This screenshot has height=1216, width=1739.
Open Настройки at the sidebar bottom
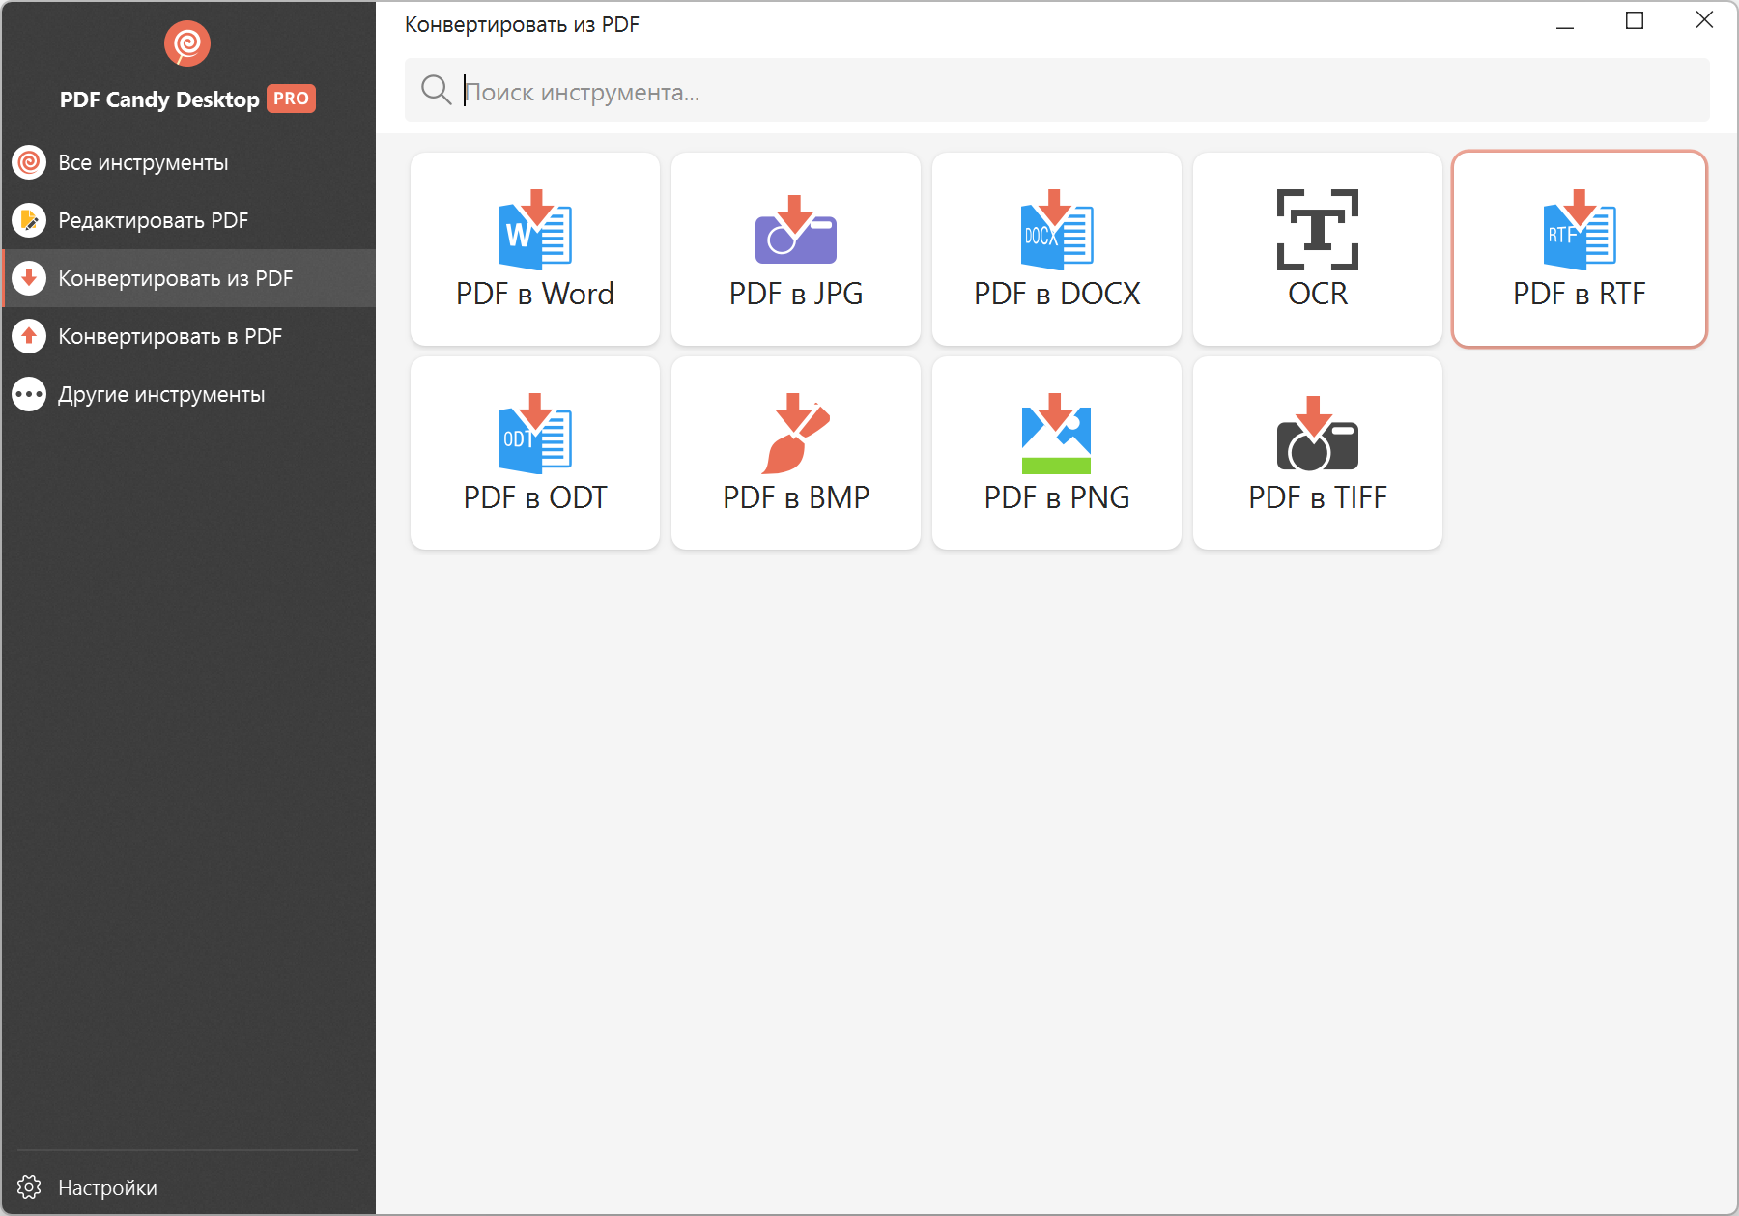(x=188, y=1187)
